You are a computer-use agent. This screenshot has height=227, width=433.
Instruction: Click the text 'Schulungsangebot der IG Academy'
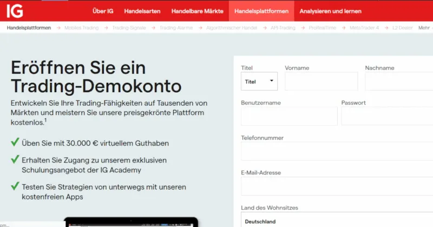pyautogui.click(x=82, y=170)
